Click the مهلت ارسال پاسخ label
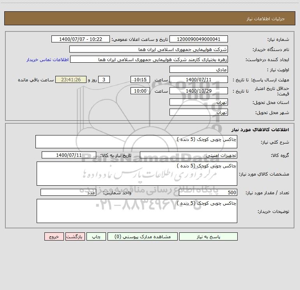The image size is (300, 290). click(x=270, y=80)
